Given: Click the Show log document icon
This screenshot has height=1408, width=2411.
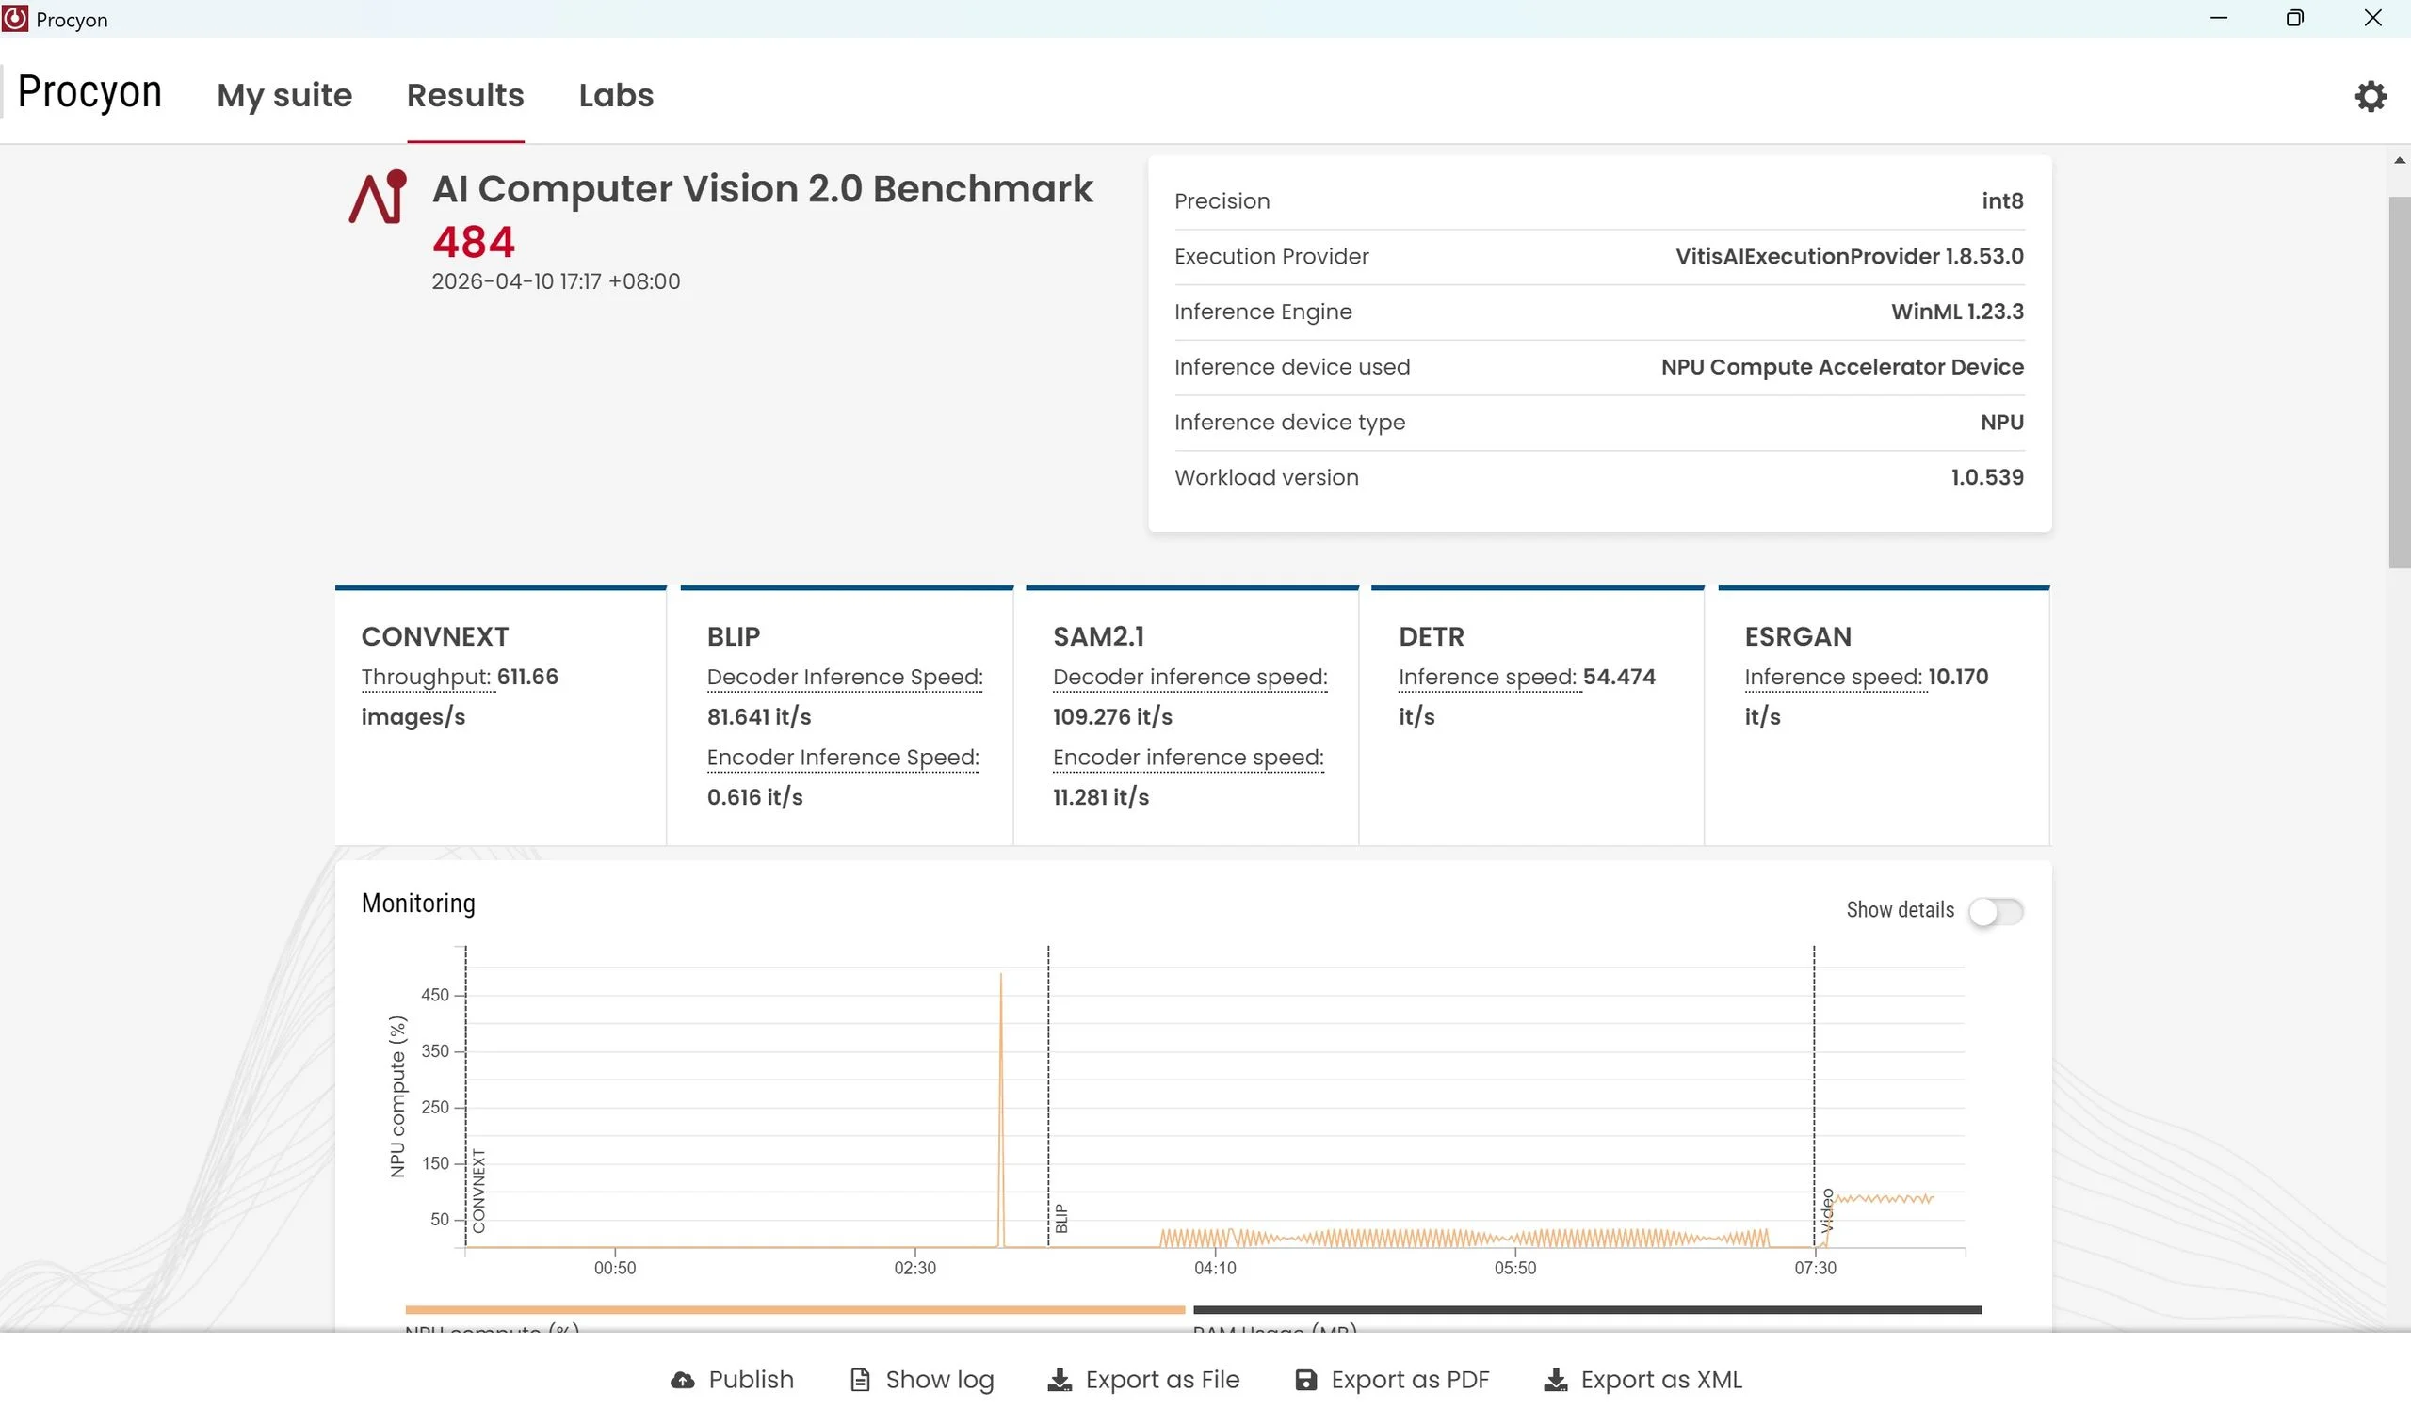Looking at the screenshot, I should 860,1380.
